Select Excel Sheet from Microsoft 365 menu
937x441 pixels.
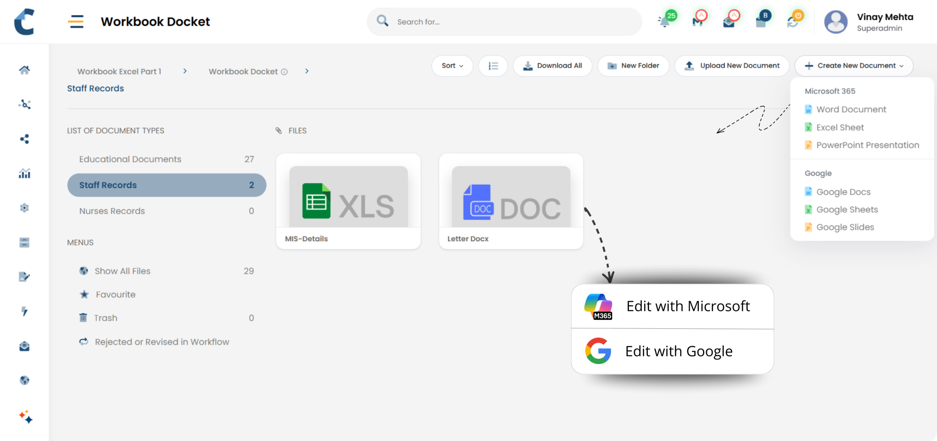pyautogui.click(x=840, y=127)
